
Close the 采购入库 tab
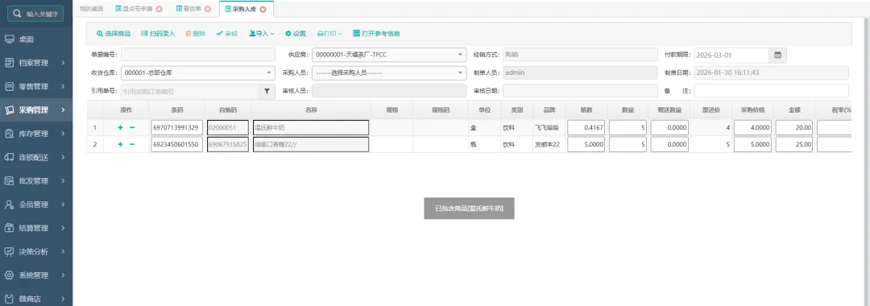263,9
